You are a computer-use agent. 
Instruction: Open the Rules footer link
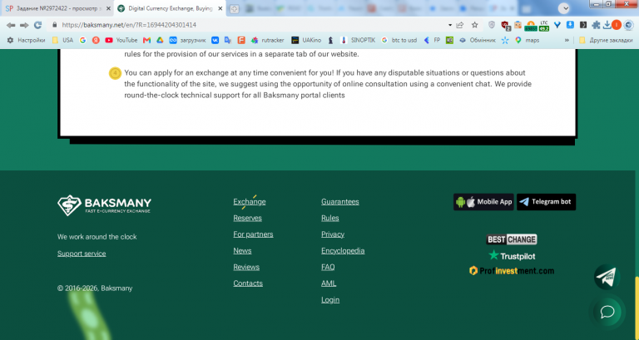click(x=329, y=218)
